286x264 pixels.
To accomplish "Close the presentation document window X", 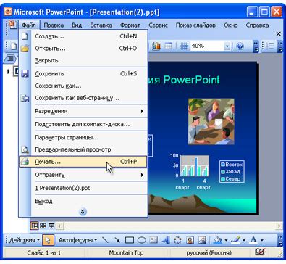I will click(278, 33).
